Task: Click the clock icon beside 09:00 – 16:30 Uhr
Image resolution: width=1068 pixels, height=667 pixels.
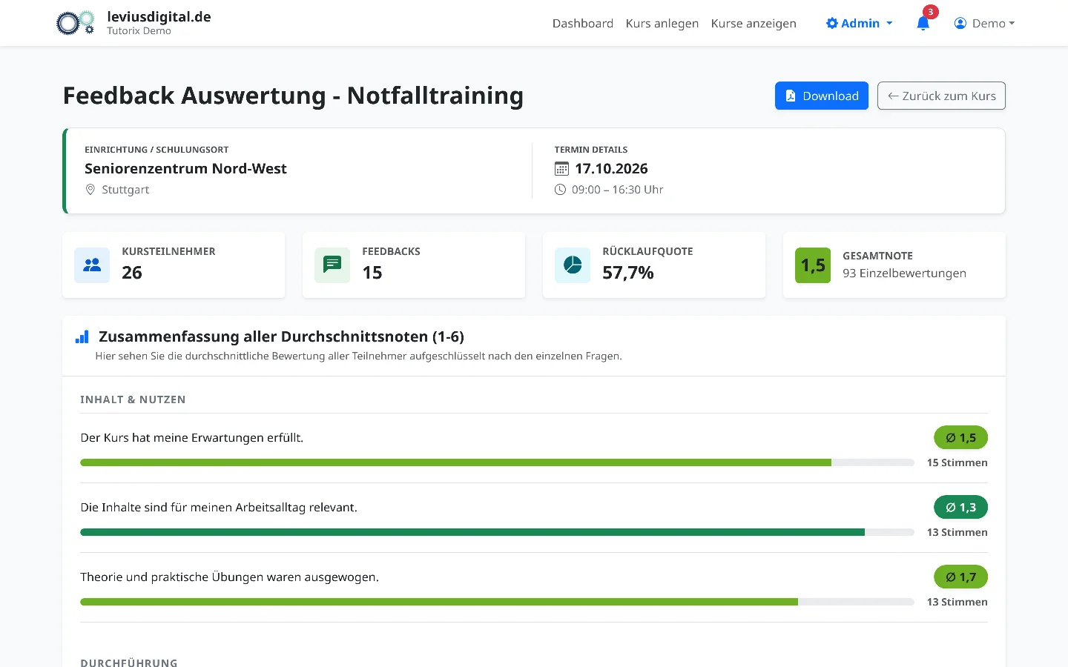Action: click(x=560, y=190)
